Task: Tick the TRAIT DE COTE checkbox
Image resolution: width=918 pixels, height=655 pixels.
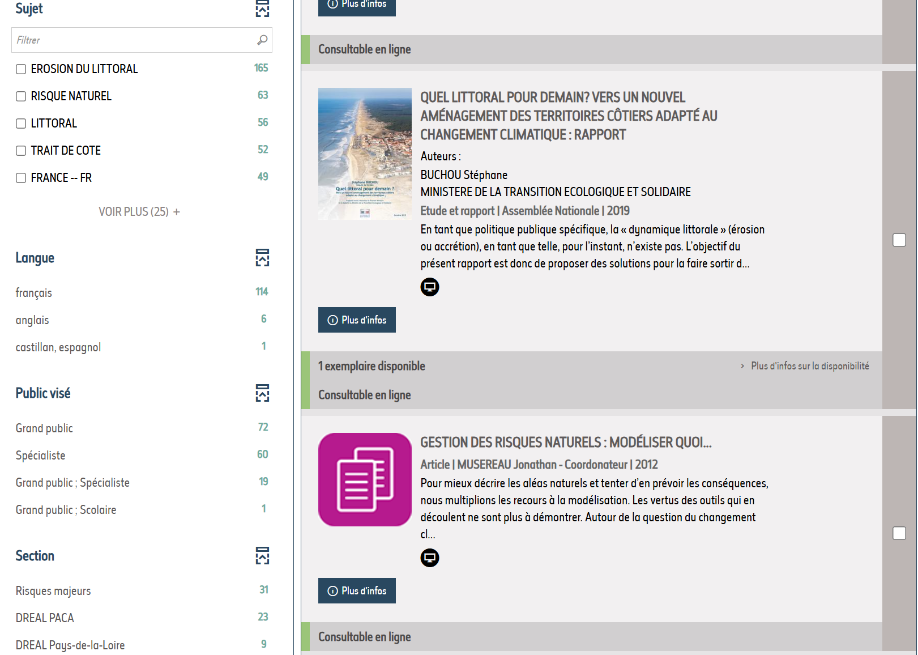Action: pyautogui.click(x=21, y=151)
